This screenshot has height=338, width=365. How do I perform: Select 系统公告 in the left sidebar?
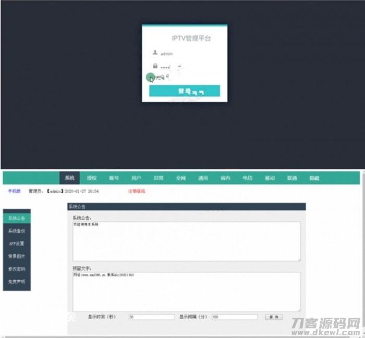(17, 218)
